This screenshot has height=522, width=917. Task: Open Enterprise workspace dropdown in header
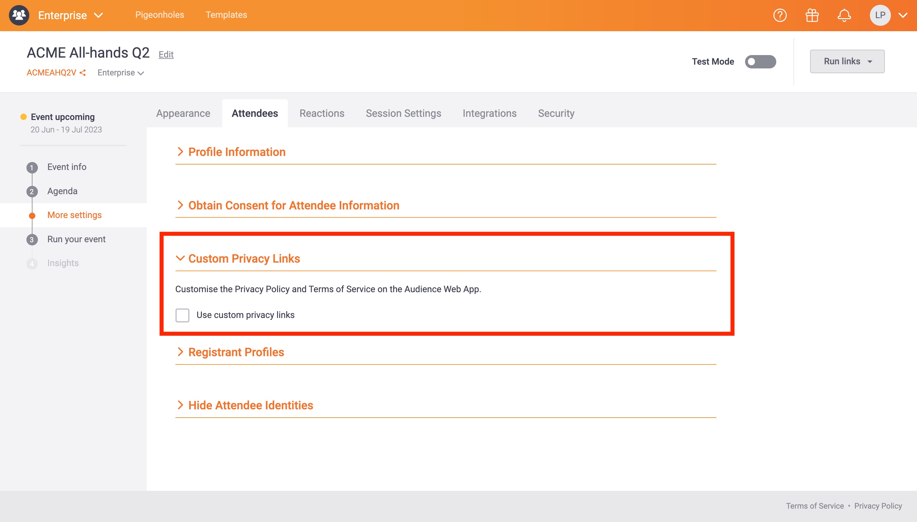[x=71, y=15]
